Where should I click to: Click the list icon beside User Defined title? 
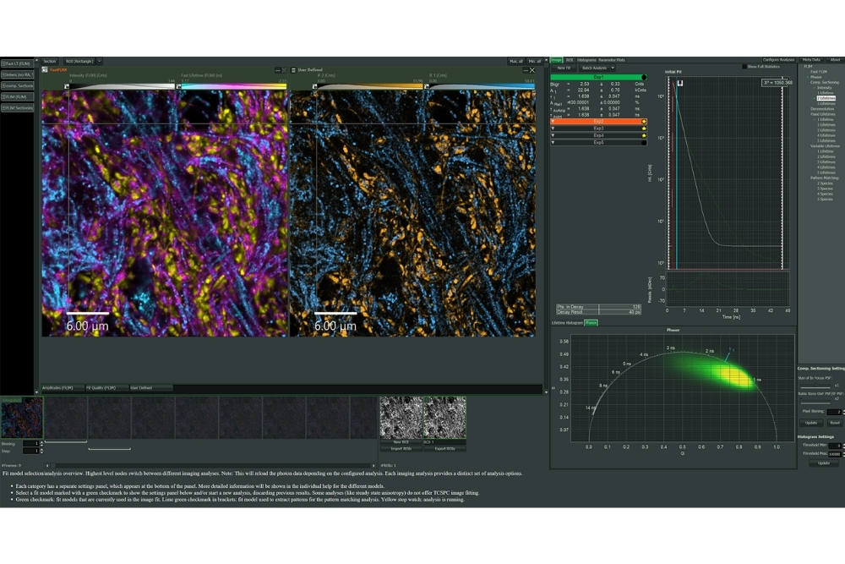coord(293,69)
